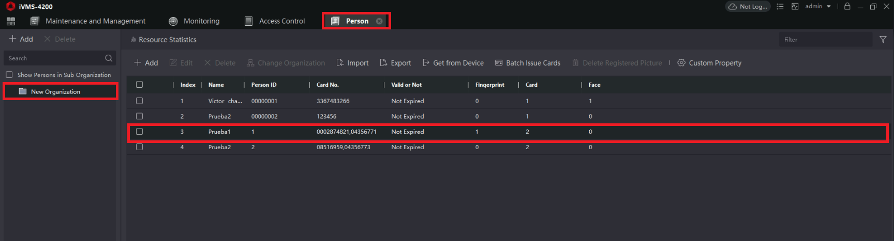This screenshot has height=241, width=894.
Task: Switch to the Access Control tab
Action: pyautogui.click(x=275, y=21)
